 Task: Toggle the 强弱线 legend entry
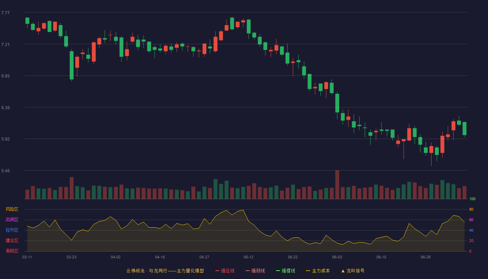[255, 271]
